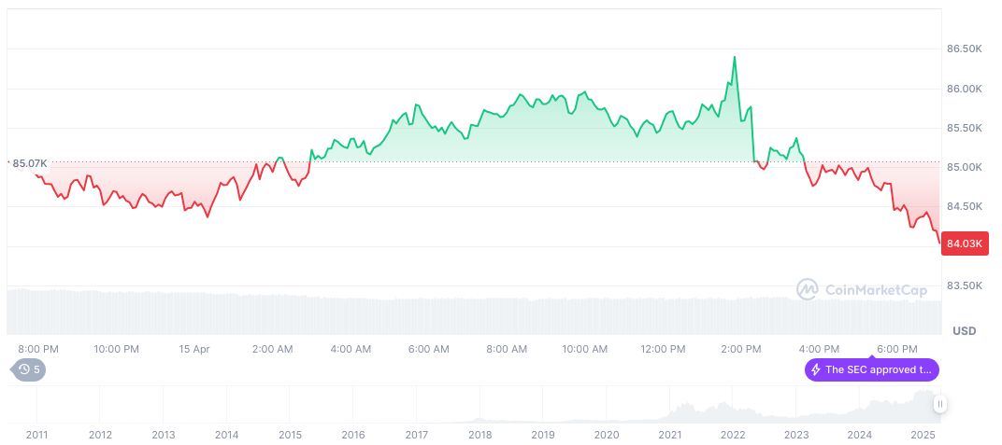Screen dimensions: 1002x445
Task: Click the lightning bolt icon in the purple badge
Action: pos(816,369)
